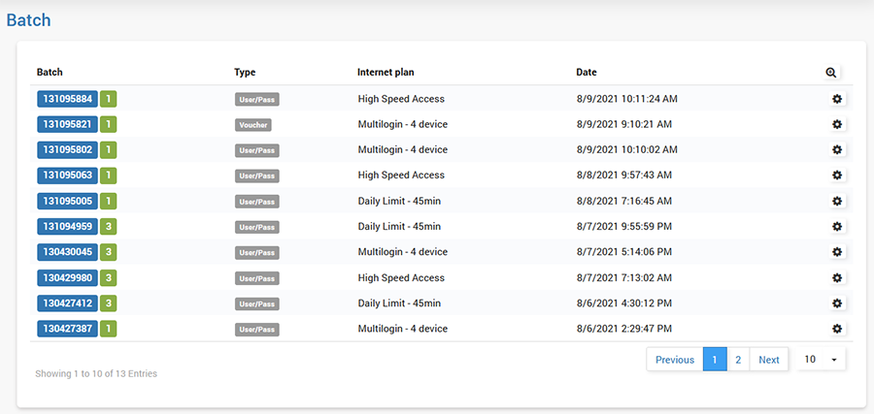This screenshot has width=874, height=414.
Task: Expand the 10 entries-per-page dropdown
Action: (821, 360)
